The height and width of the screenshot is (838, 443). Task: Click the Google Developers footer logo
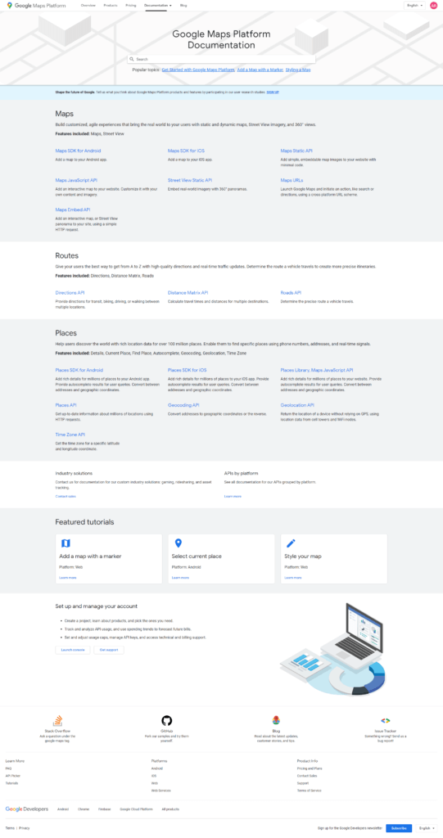pyautogui.click(x=27, y=809)
